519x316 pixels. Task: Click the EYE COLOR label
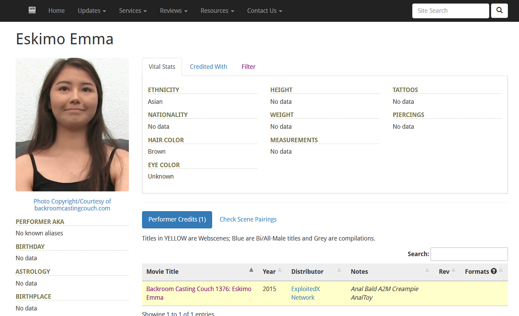164,165
